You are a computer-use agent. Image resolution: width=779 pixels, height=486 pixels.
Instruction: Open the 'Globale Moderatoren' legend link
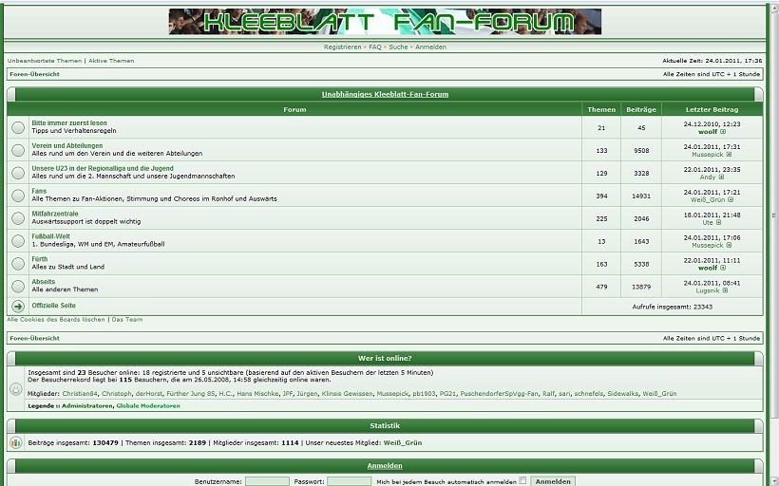[x=148, y=405]
